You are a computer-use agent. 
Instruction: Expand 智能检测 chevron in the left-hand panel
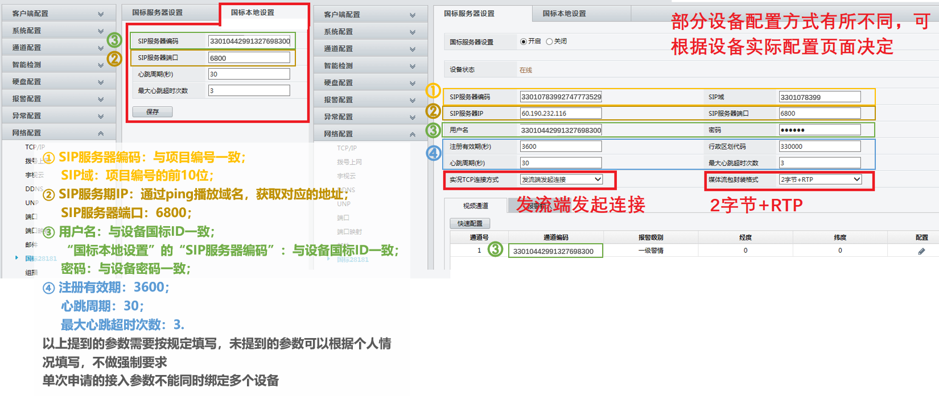tap(101, 65)
